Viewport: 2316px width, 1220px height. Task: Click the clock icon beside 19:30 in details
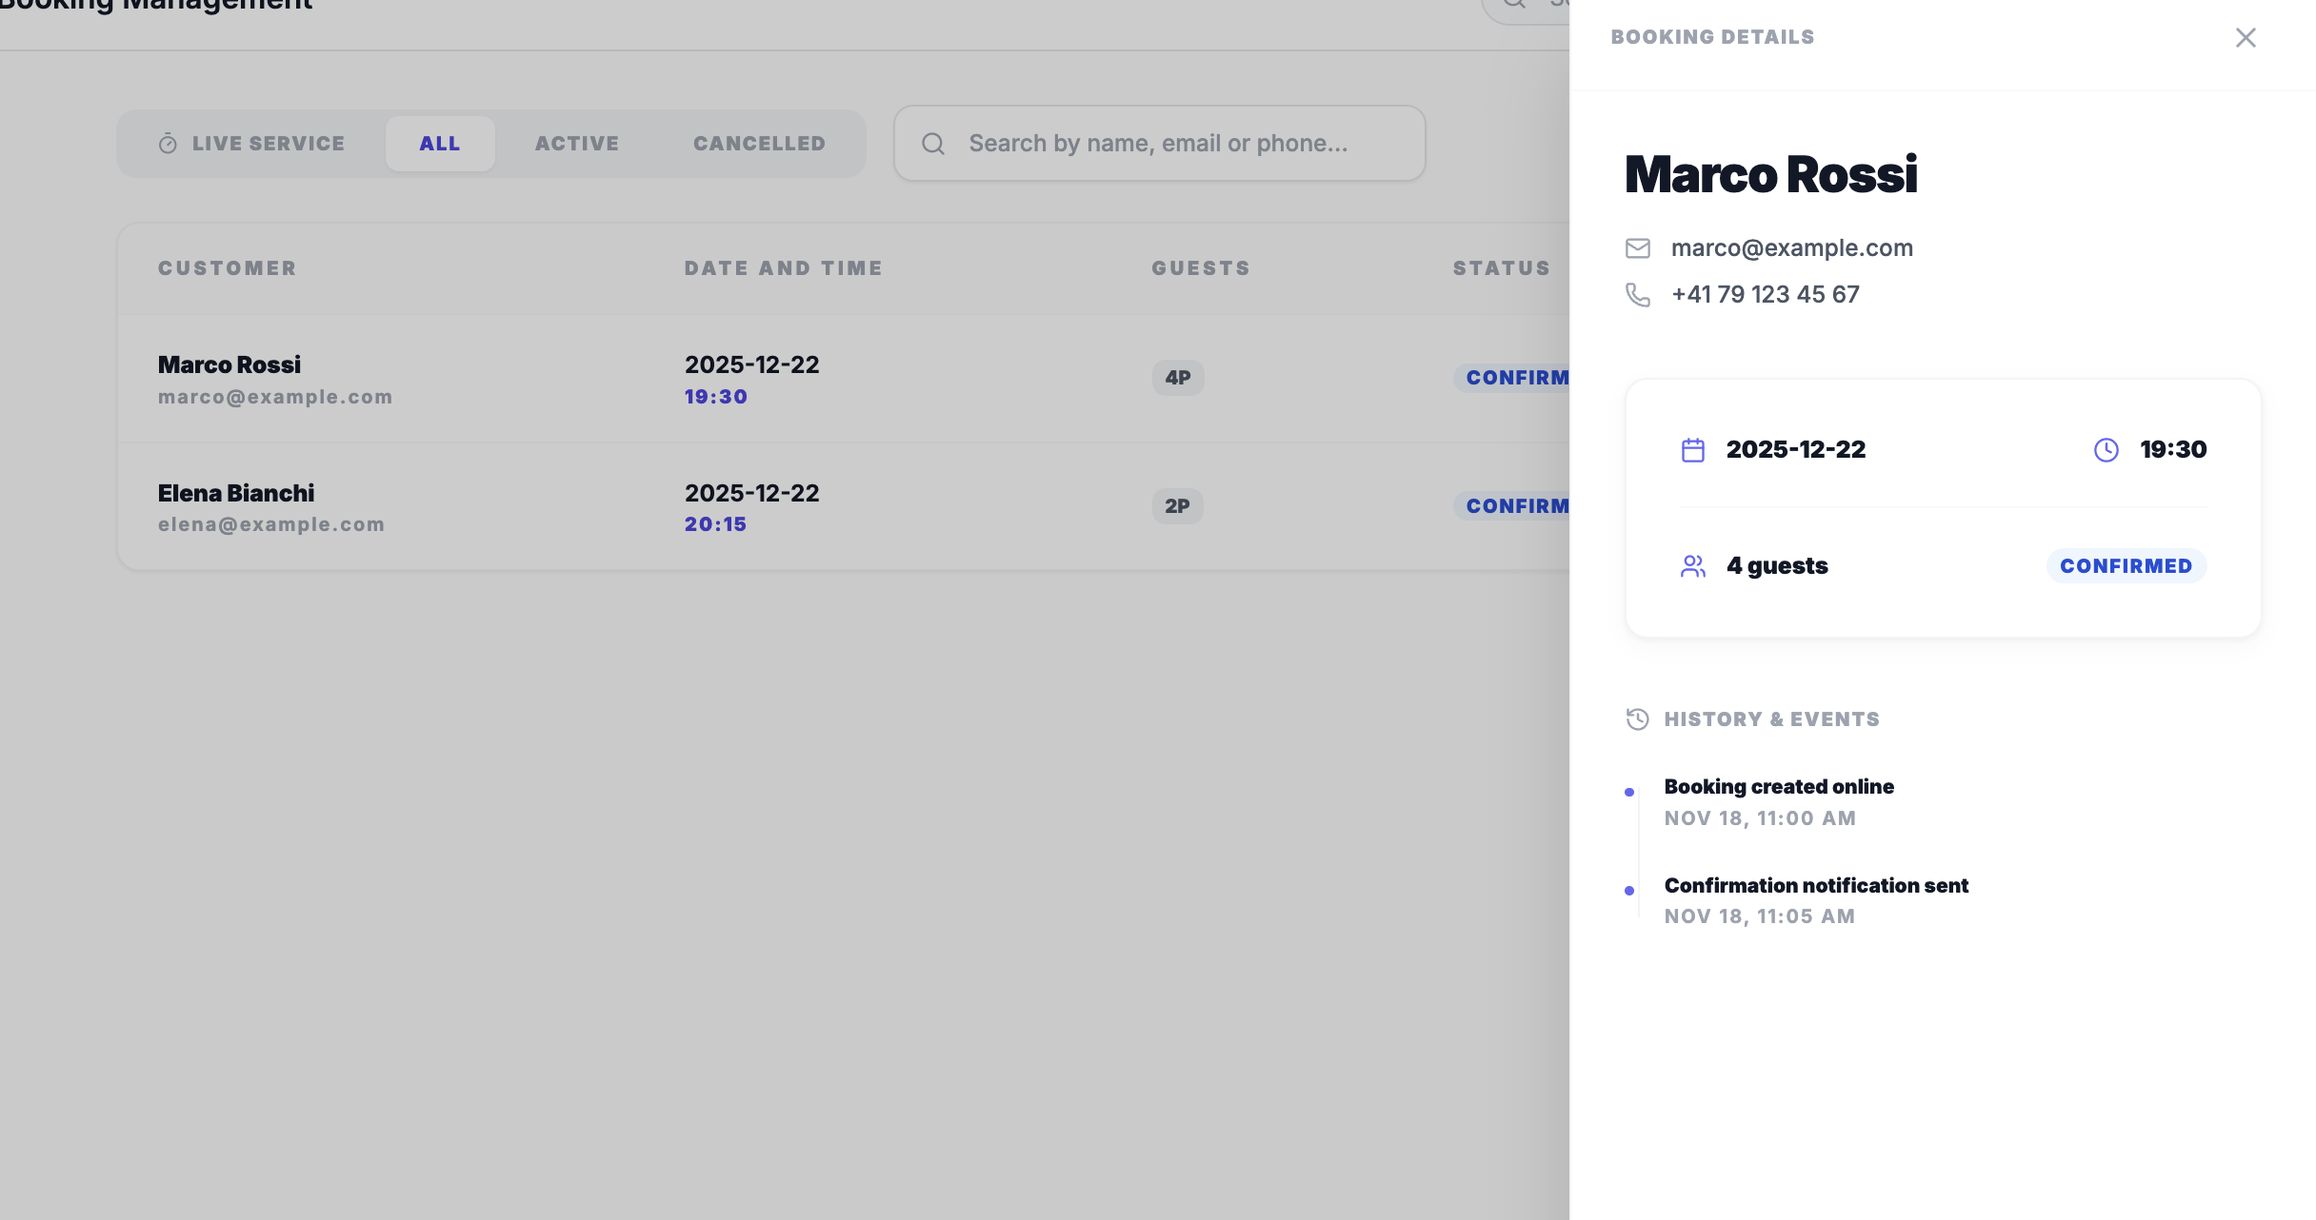(2106, 450)
